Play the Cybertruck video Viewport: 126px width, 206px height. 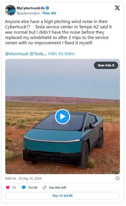[x=63, y=117]
